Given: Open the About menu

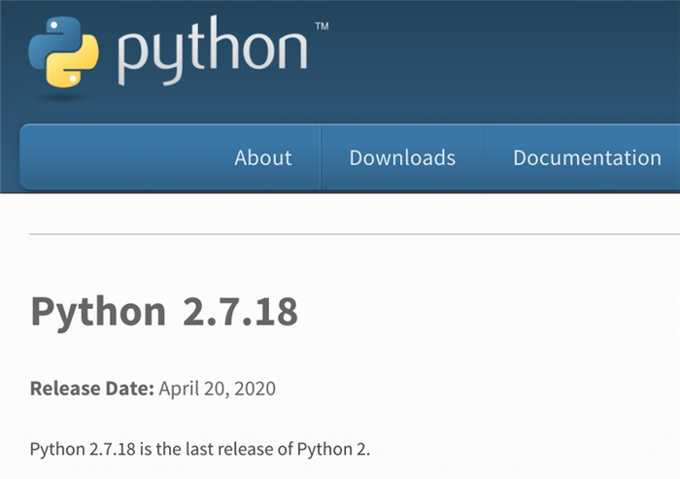Looking at the screenshot, I should point(262,157).
